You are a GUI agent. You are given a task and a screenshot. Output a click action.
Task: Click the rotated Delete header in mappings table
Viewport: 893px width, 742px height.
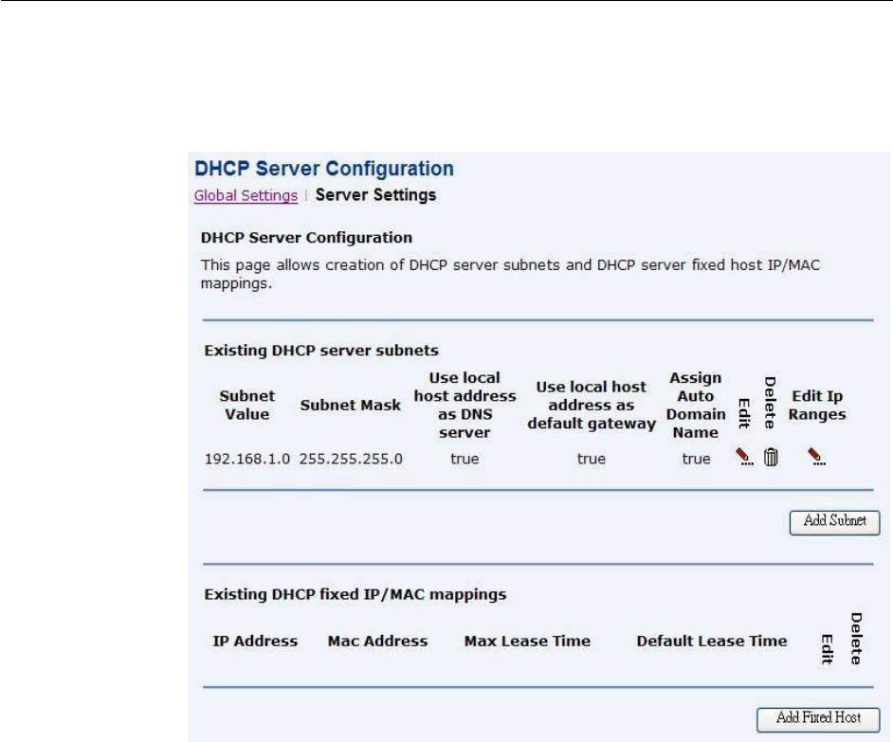(856, 639)
